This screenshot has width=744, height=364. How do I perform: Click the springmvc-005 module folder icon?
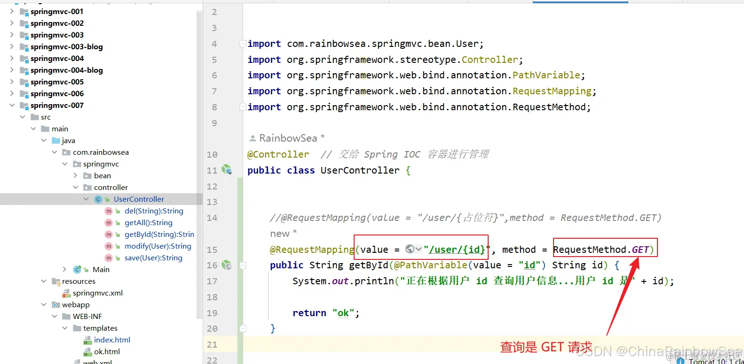24,82
